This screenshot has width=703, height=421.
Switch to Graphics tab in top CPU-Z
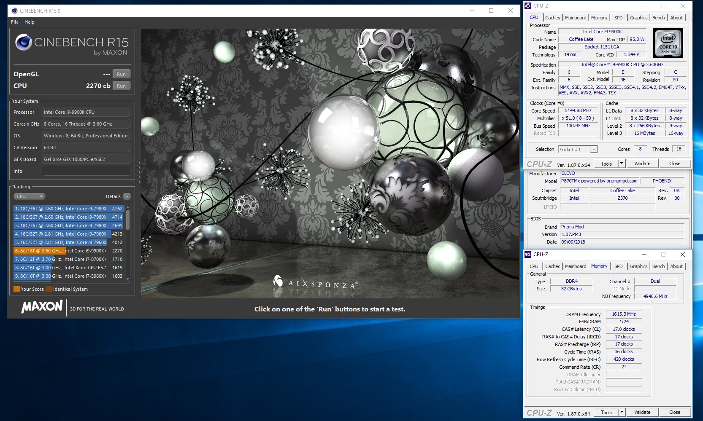pos(638,18)
